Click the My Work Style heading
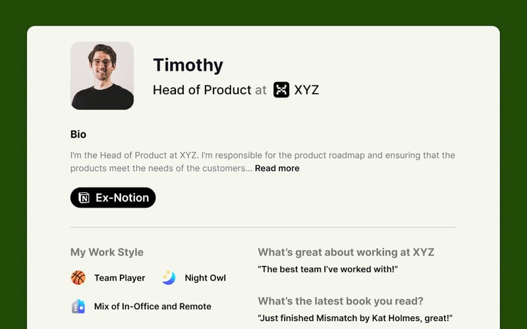 [x=107, y=252]
